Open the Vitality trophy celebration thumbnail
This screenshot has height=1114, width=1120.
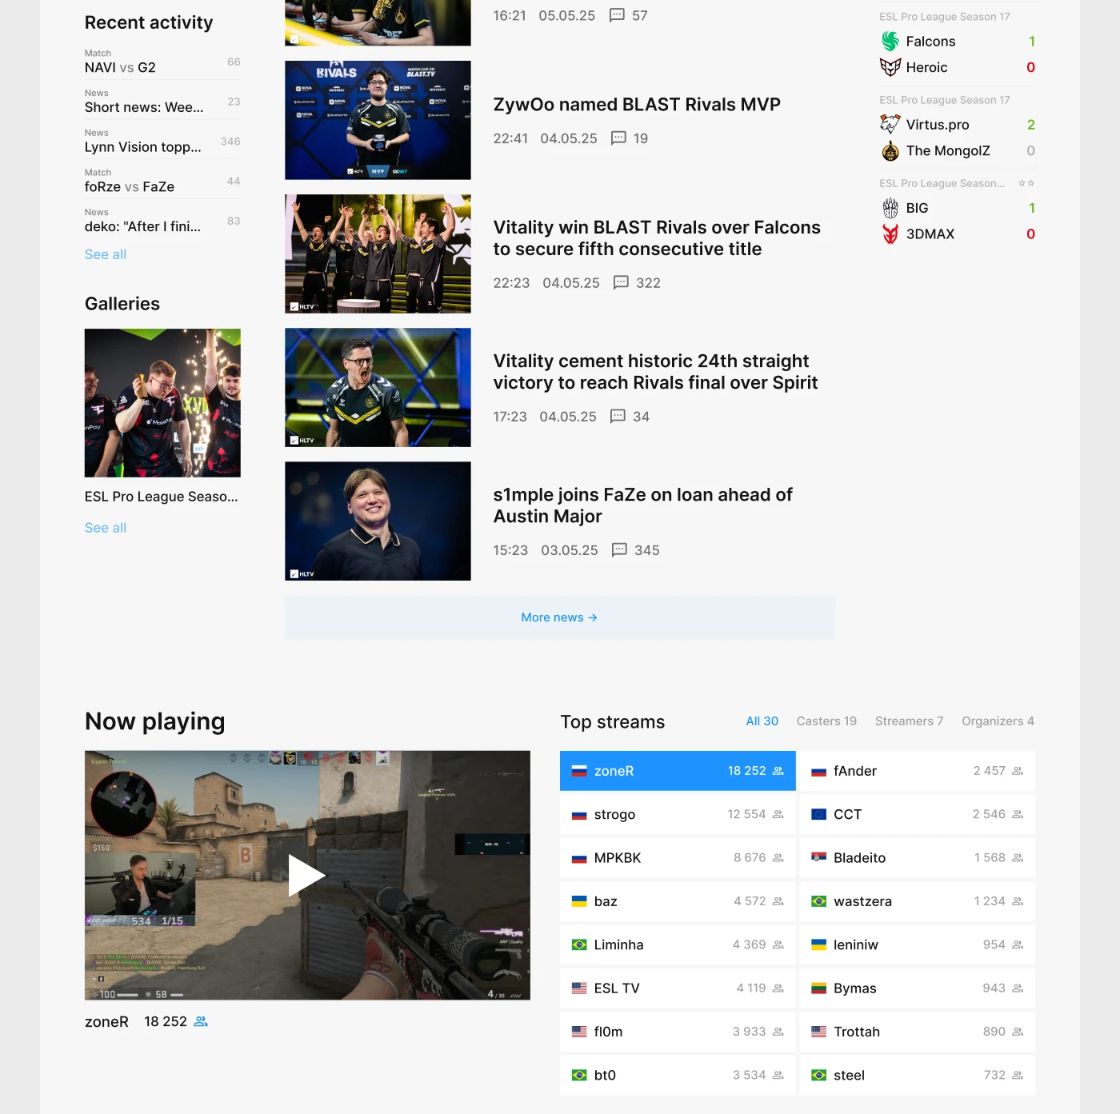[x=378, y=254]
